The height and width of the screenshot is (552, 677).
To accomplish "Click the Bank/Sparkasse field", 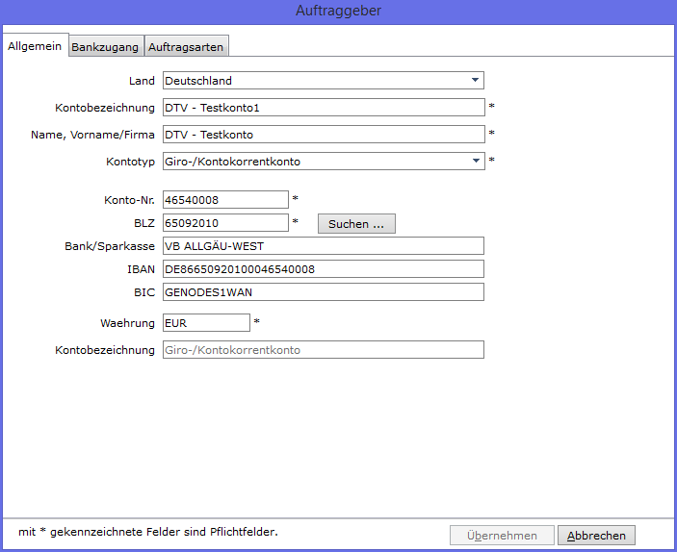I will (324, 246).
